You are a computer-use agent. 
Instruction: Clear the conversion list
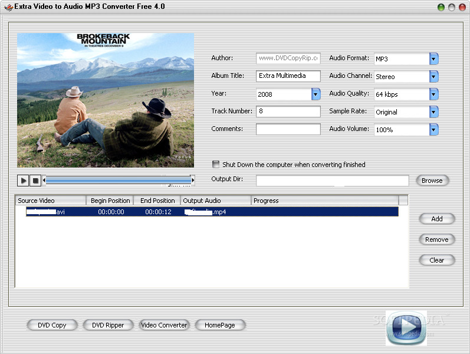[x=437, y=260]
